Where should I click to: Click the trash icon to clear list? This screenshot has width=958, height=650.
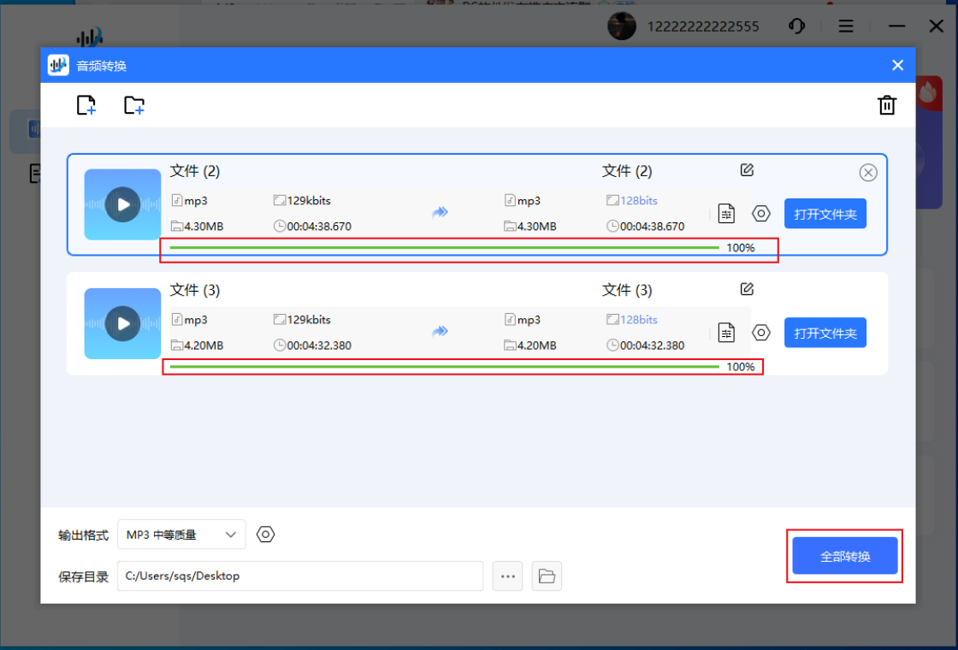click(887, 105)
